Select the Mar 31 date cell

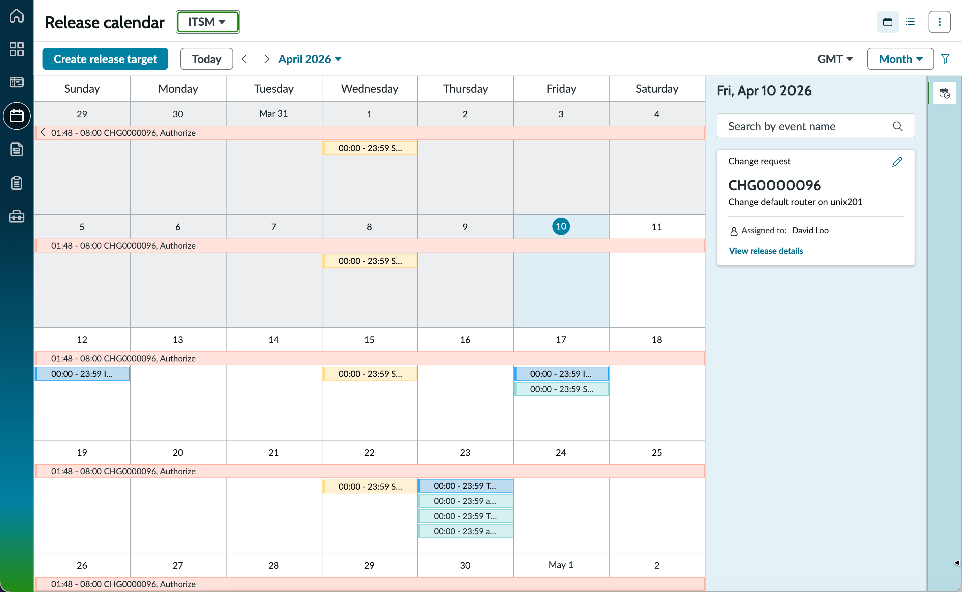point(274,114)
